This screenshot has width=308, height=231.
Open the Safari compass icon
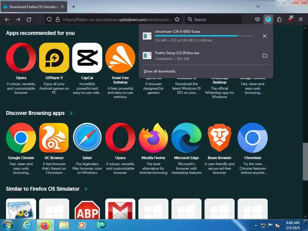click(87, 138)
